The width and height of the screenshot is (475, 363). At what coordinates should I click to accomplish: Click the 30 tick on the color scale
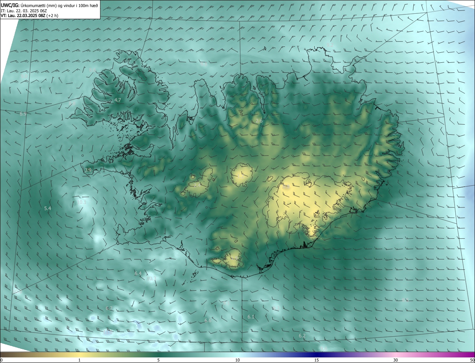tap(396, 360)
